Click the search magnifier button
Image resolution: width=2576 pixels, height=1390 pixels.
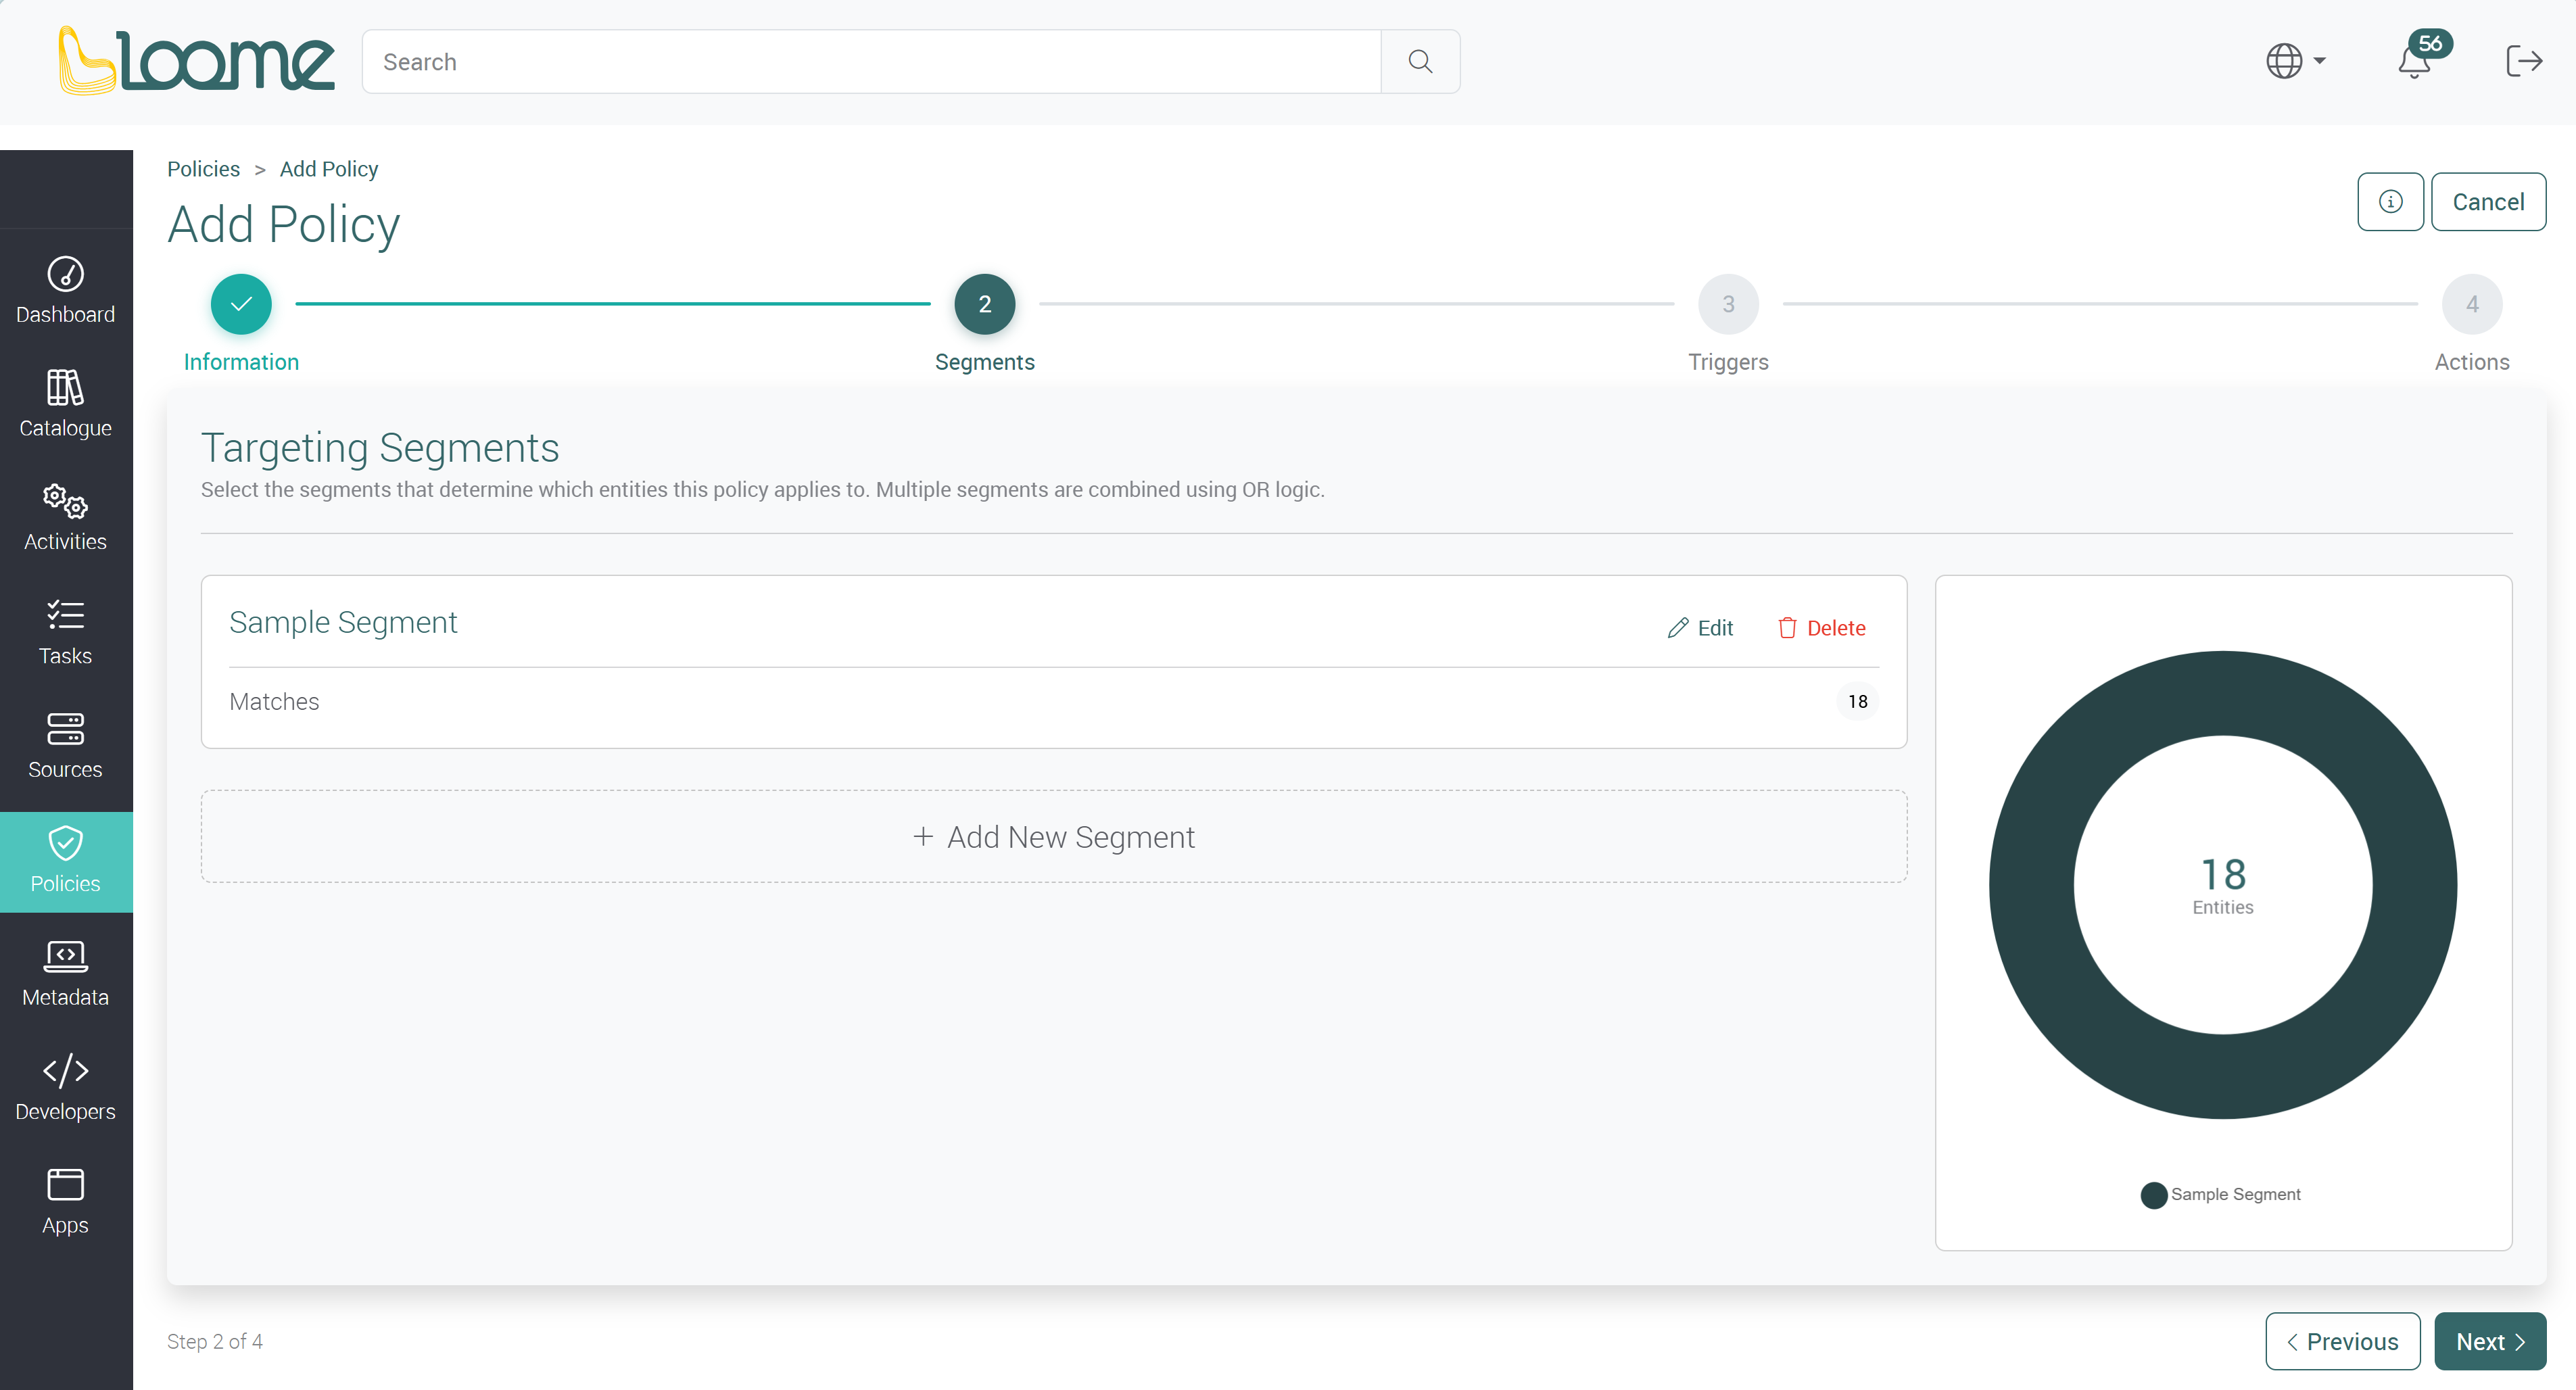coord(1420,62)
